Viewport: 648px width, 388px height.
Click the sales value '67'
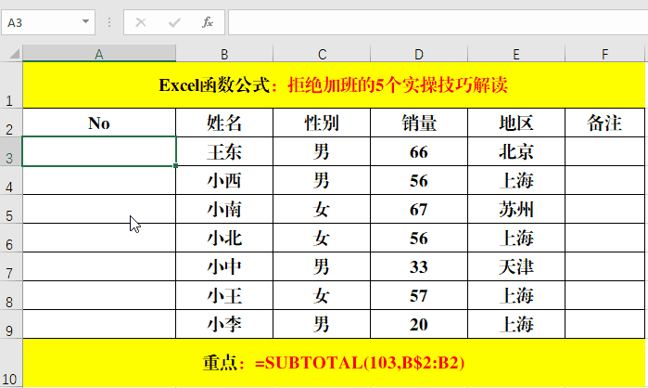(419, 209)
